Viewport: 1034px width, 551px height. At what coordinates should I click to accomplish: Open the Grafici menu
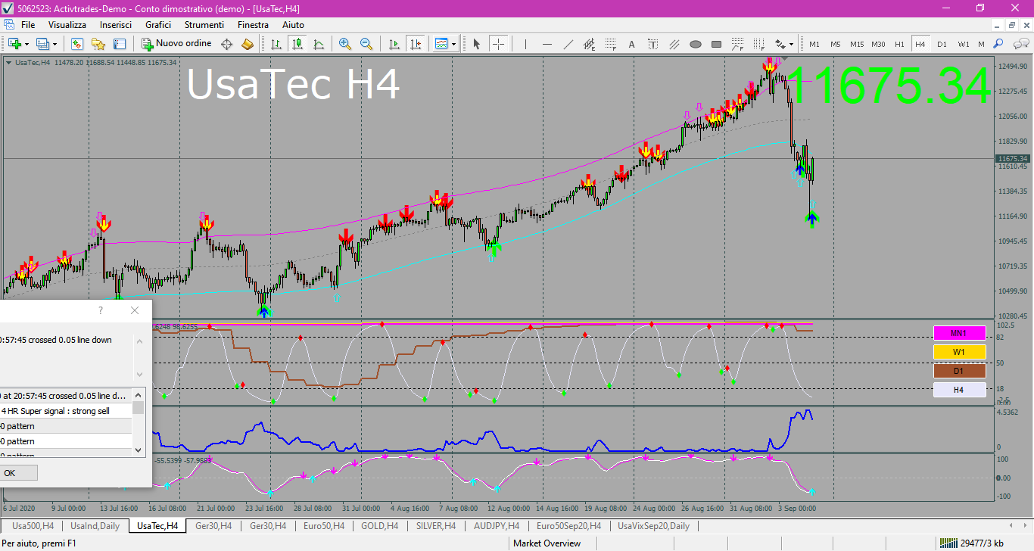click(x=158, y=25)
